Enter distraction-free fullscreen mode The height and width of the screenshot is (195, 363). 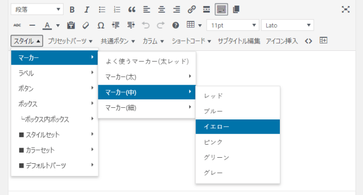click(345, 10)
